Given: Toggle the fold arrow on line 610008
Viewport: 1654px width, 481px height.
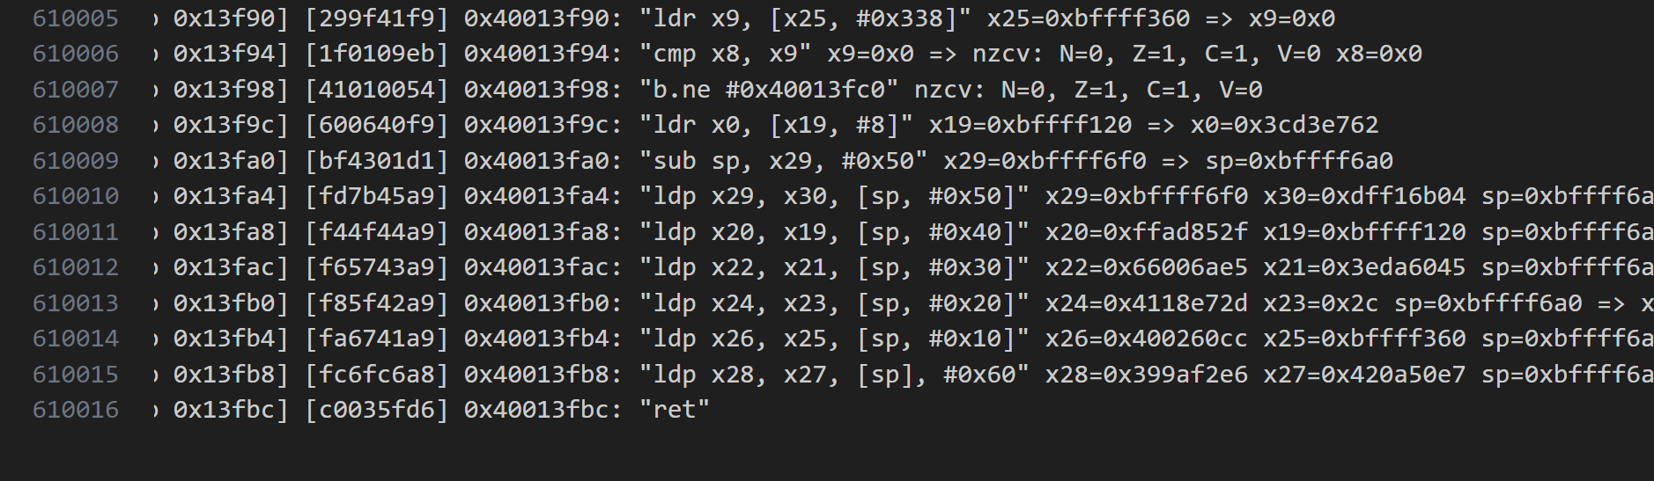Looking at the screenshot, I should point(155,126).
